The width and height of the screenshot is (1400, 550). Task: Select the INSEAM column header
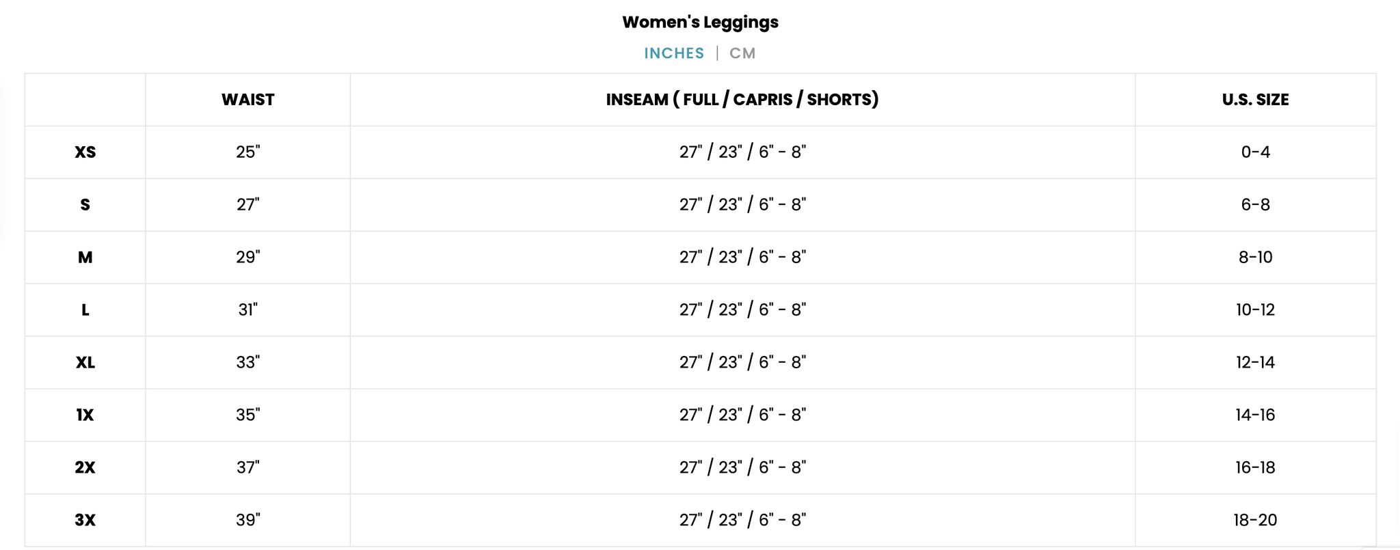[x=742, y=100]
